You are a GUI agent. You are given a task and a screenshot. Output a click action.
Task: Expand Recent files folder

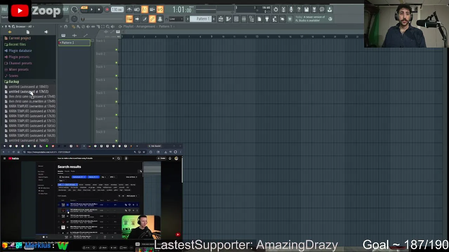pos(17,44)
